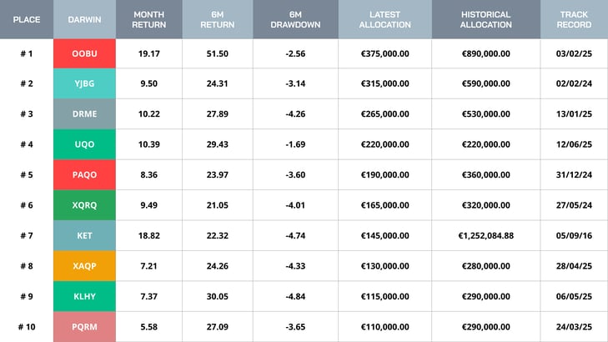Open the XQRQ darwin entry
Image resolution: width=608 pixels, height=342 pixels.
84,205
